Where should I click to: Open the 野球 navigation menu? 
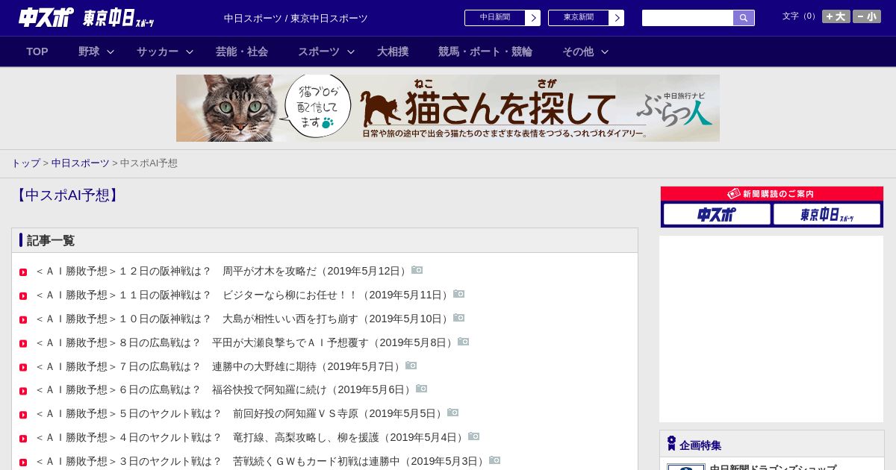(89, 51)
